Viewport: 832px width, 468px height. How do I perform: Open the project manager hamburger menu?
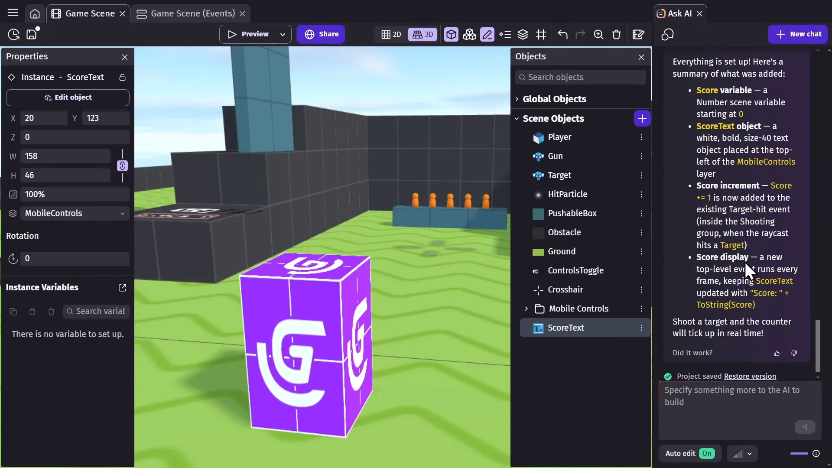point(13,13)
